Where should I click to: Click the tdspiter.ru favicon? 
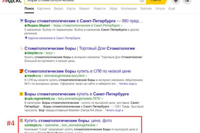pyautogui.click(x=21, y=48)
